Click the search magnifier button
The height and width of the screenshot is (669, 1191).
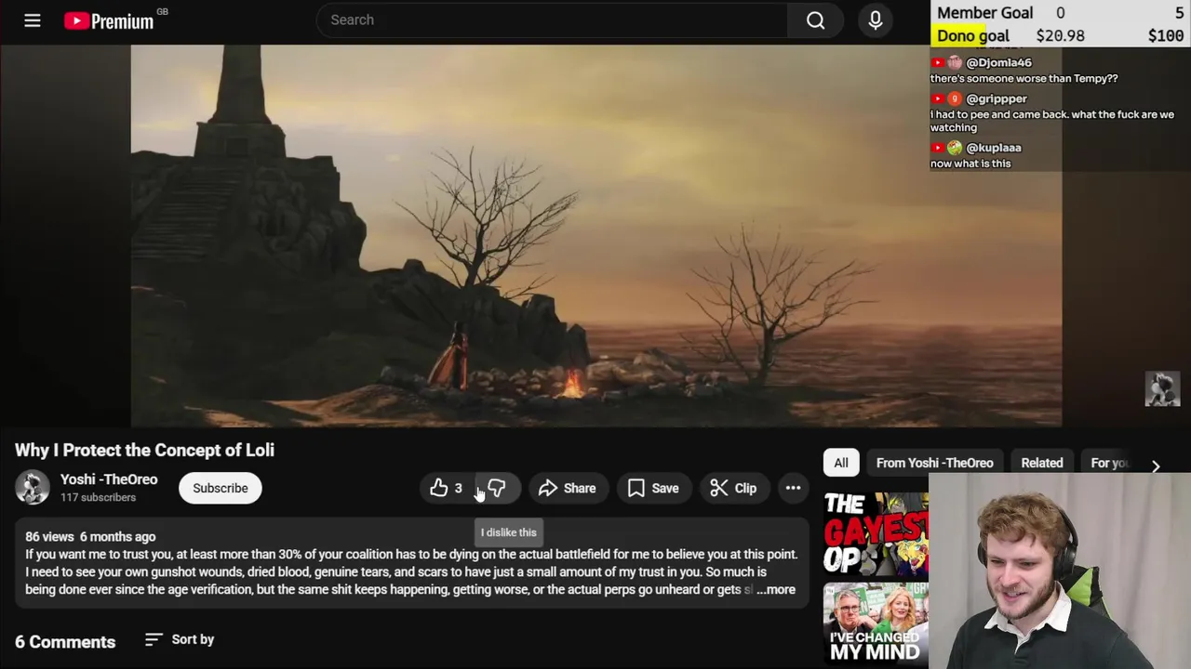(x=815, y=20)
